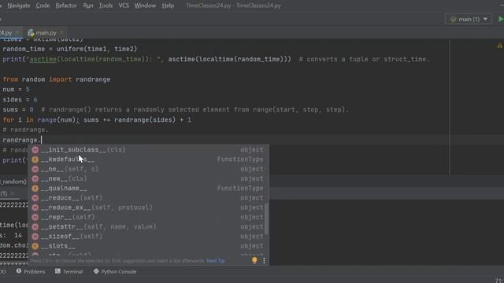Click method icon beside __ne__
Viewport: 504px width, 283px height.
[35, 169]
